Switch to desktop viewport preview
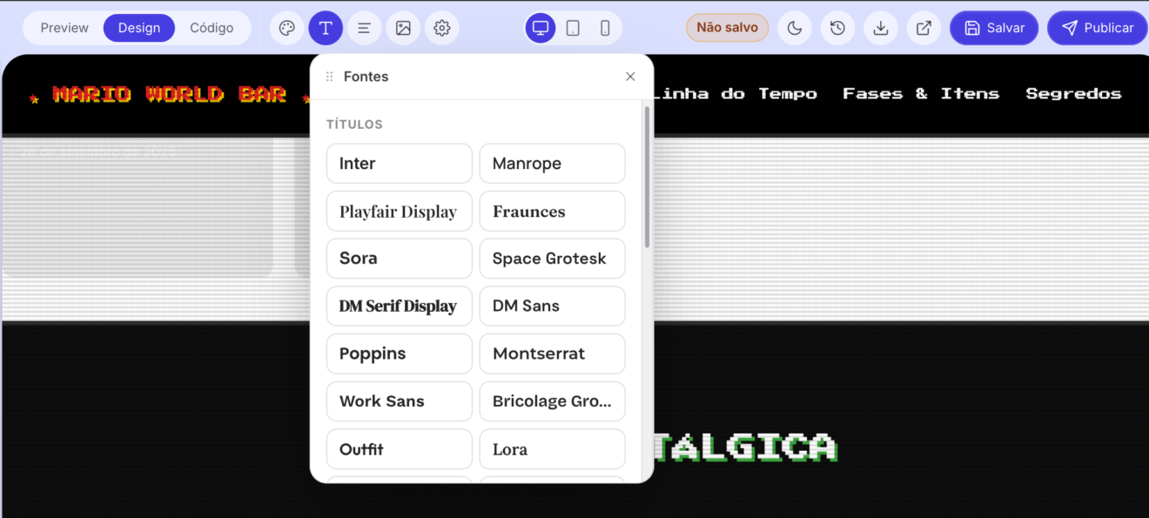This screenshot has width=1149, height=518. click(x=541, y=28)
